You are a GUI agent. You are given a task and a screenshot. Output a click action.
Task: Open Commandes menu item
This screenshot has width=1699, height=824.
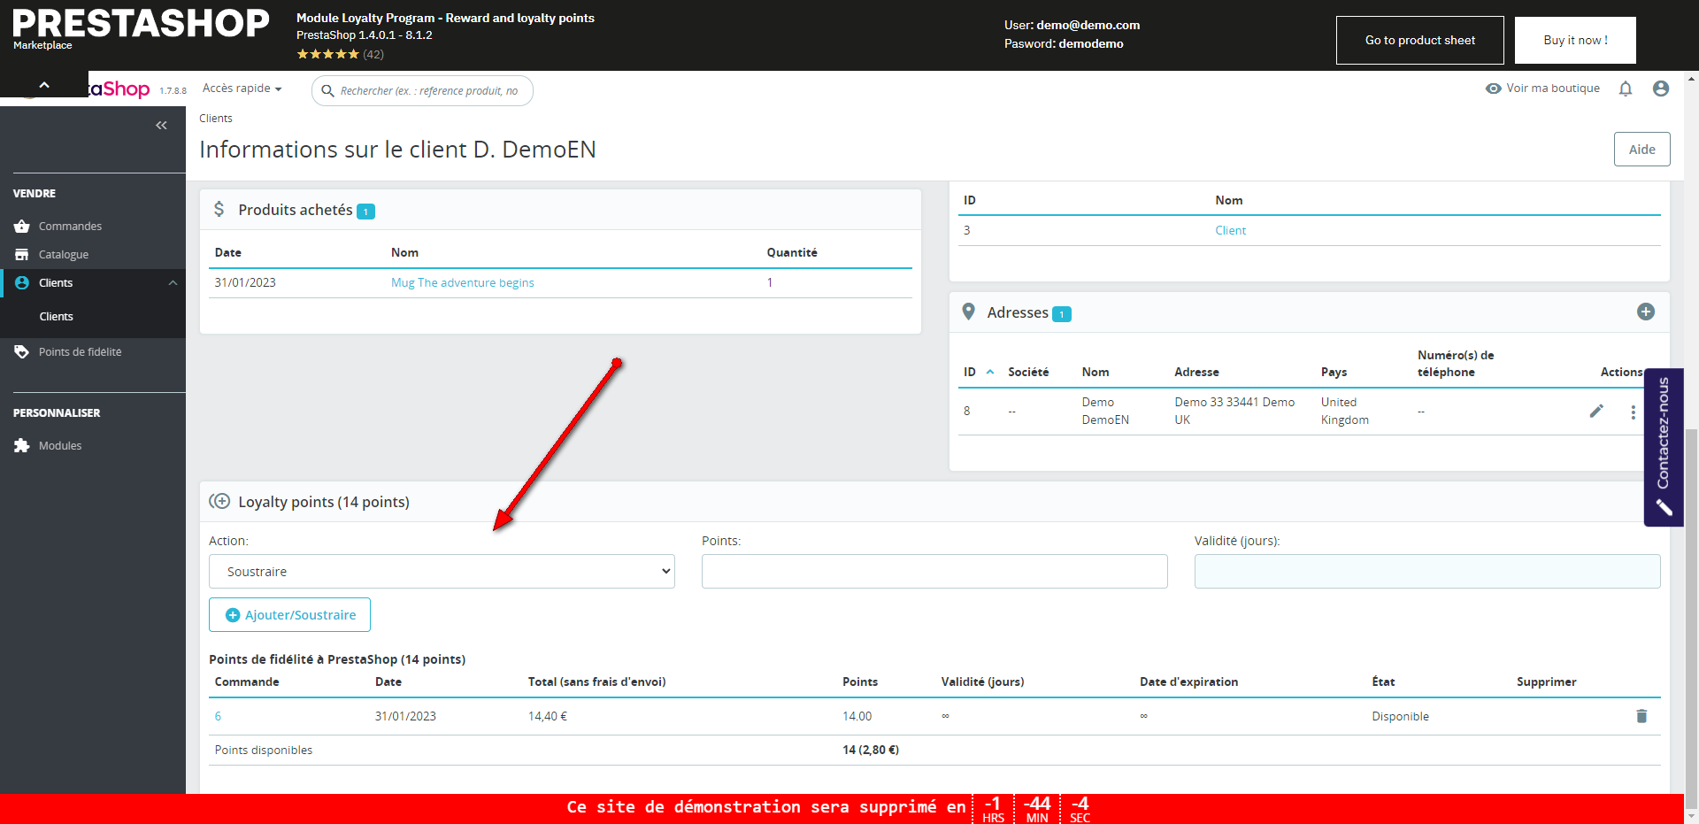pyautogui.click(x=70, y=227)
